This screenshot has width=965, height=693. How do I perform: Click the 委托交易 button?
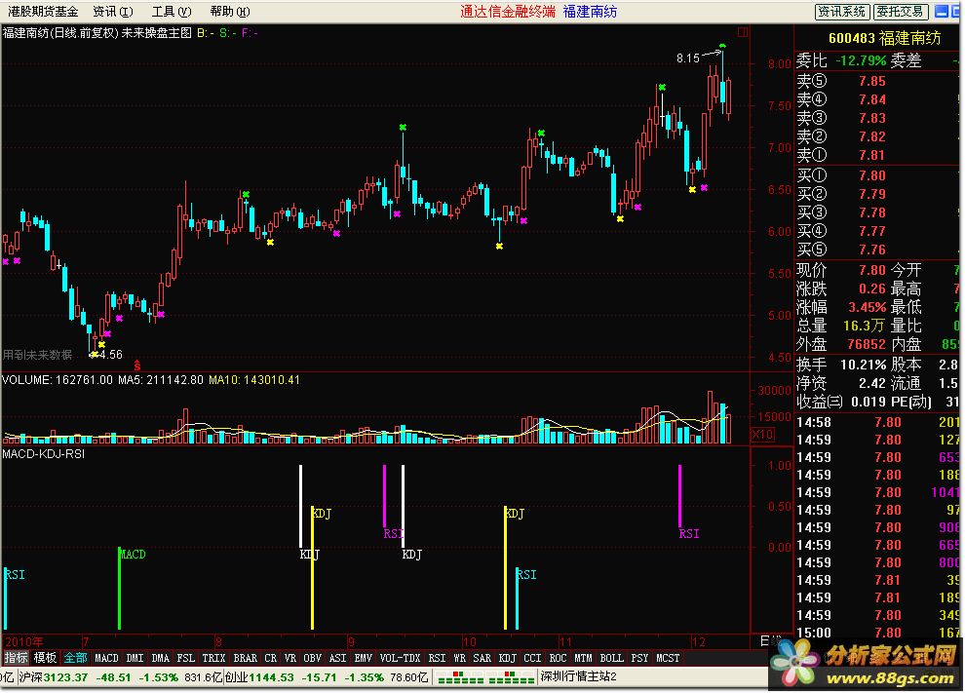click(x=900, y=11)
